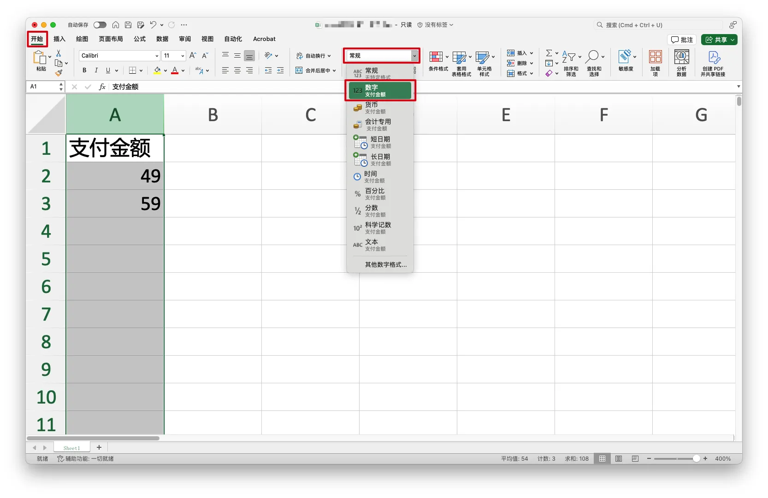Click the format painter brush icon
The image size is (768, 498).
click(59, 73)
